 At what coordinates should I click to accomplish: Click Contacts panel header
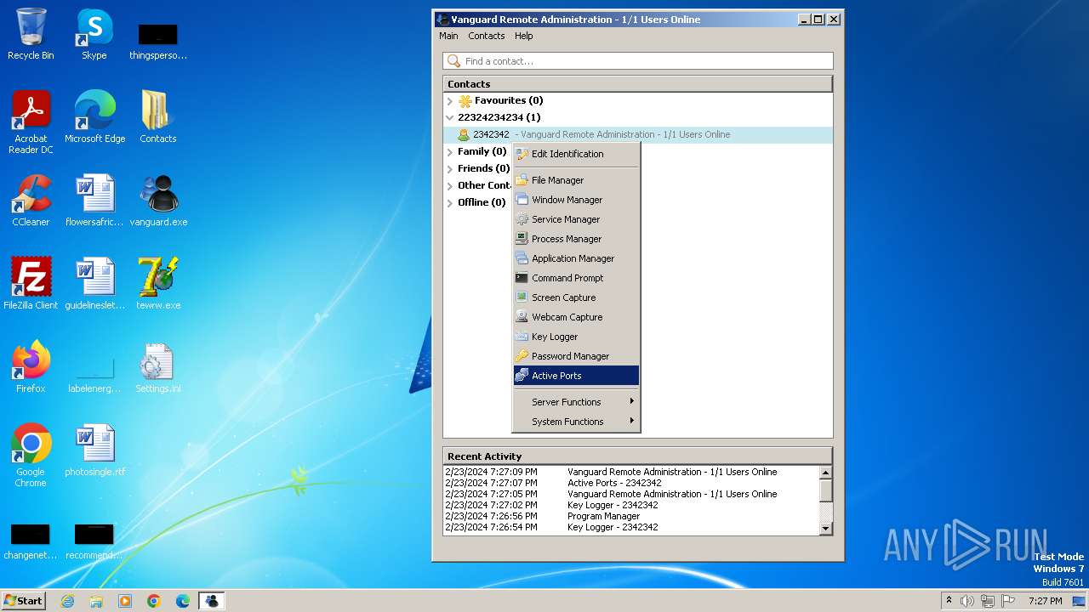pyautogui.click(x=638, y=84)
